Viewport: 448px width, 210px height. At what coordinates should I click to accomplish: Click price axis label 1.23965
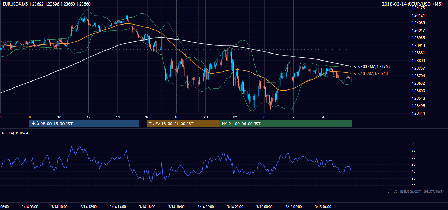pos(419,38)
